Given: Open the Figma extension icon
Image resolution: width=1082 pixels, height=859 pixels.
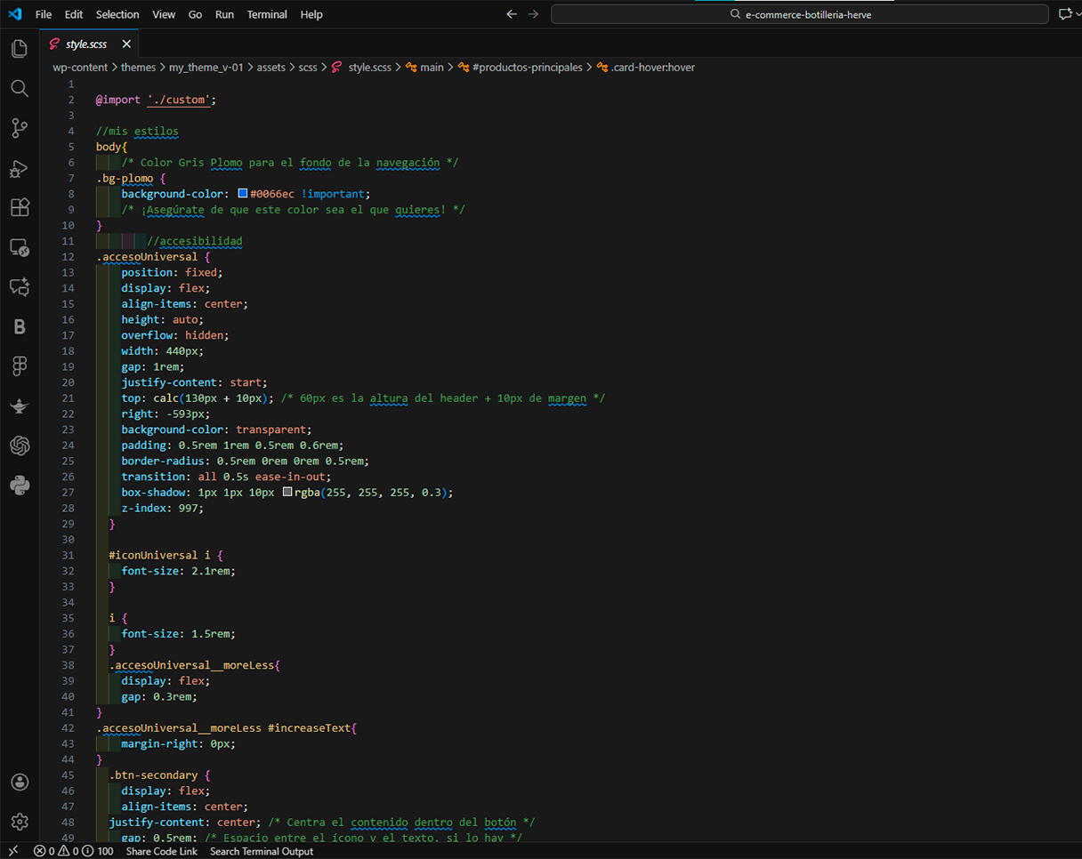Looking at the screenshot, I should coord(19,365).
